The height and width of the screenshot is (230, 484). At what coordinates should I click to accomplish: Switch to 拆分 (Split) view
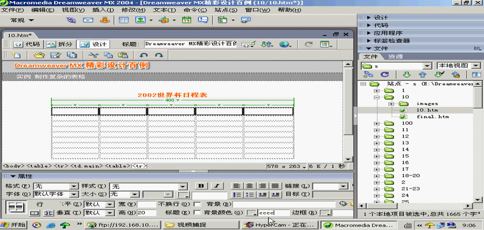[59, 44]
